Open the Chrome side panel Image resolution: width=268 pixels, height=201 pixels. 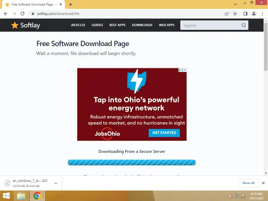245,14
